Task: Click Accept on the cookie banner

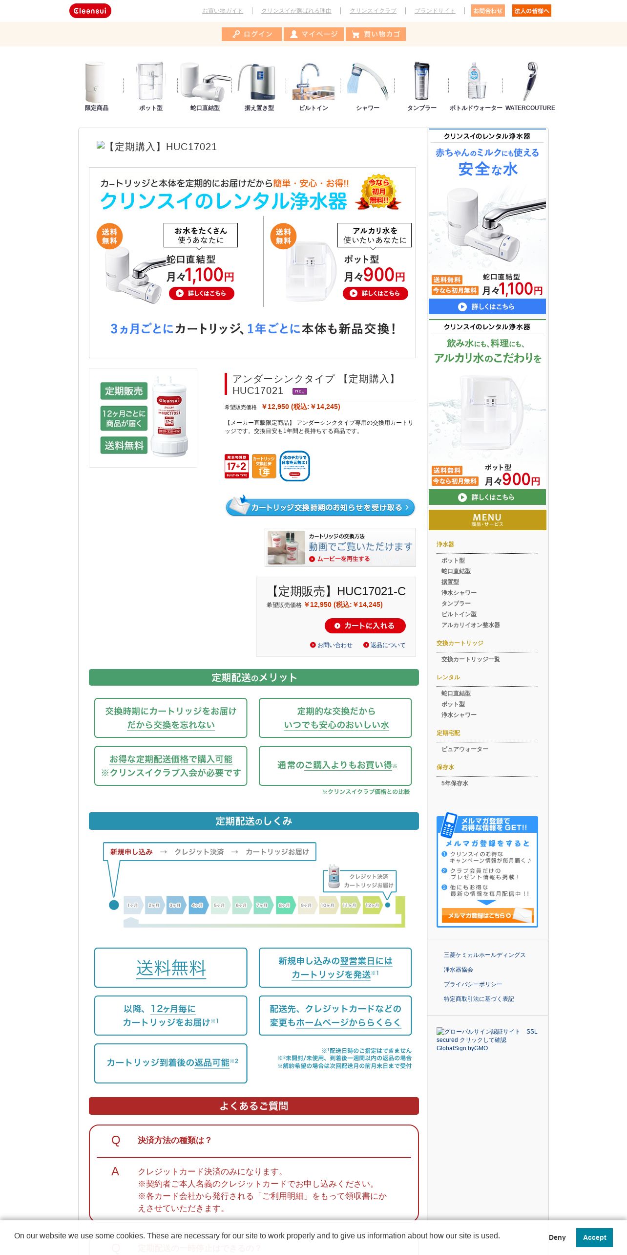Action: click(x=594, y=1237)
